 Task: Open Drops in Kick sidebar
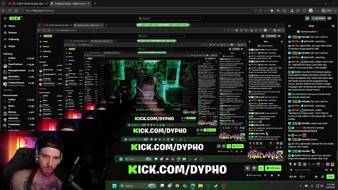click(x=12, y=46)
